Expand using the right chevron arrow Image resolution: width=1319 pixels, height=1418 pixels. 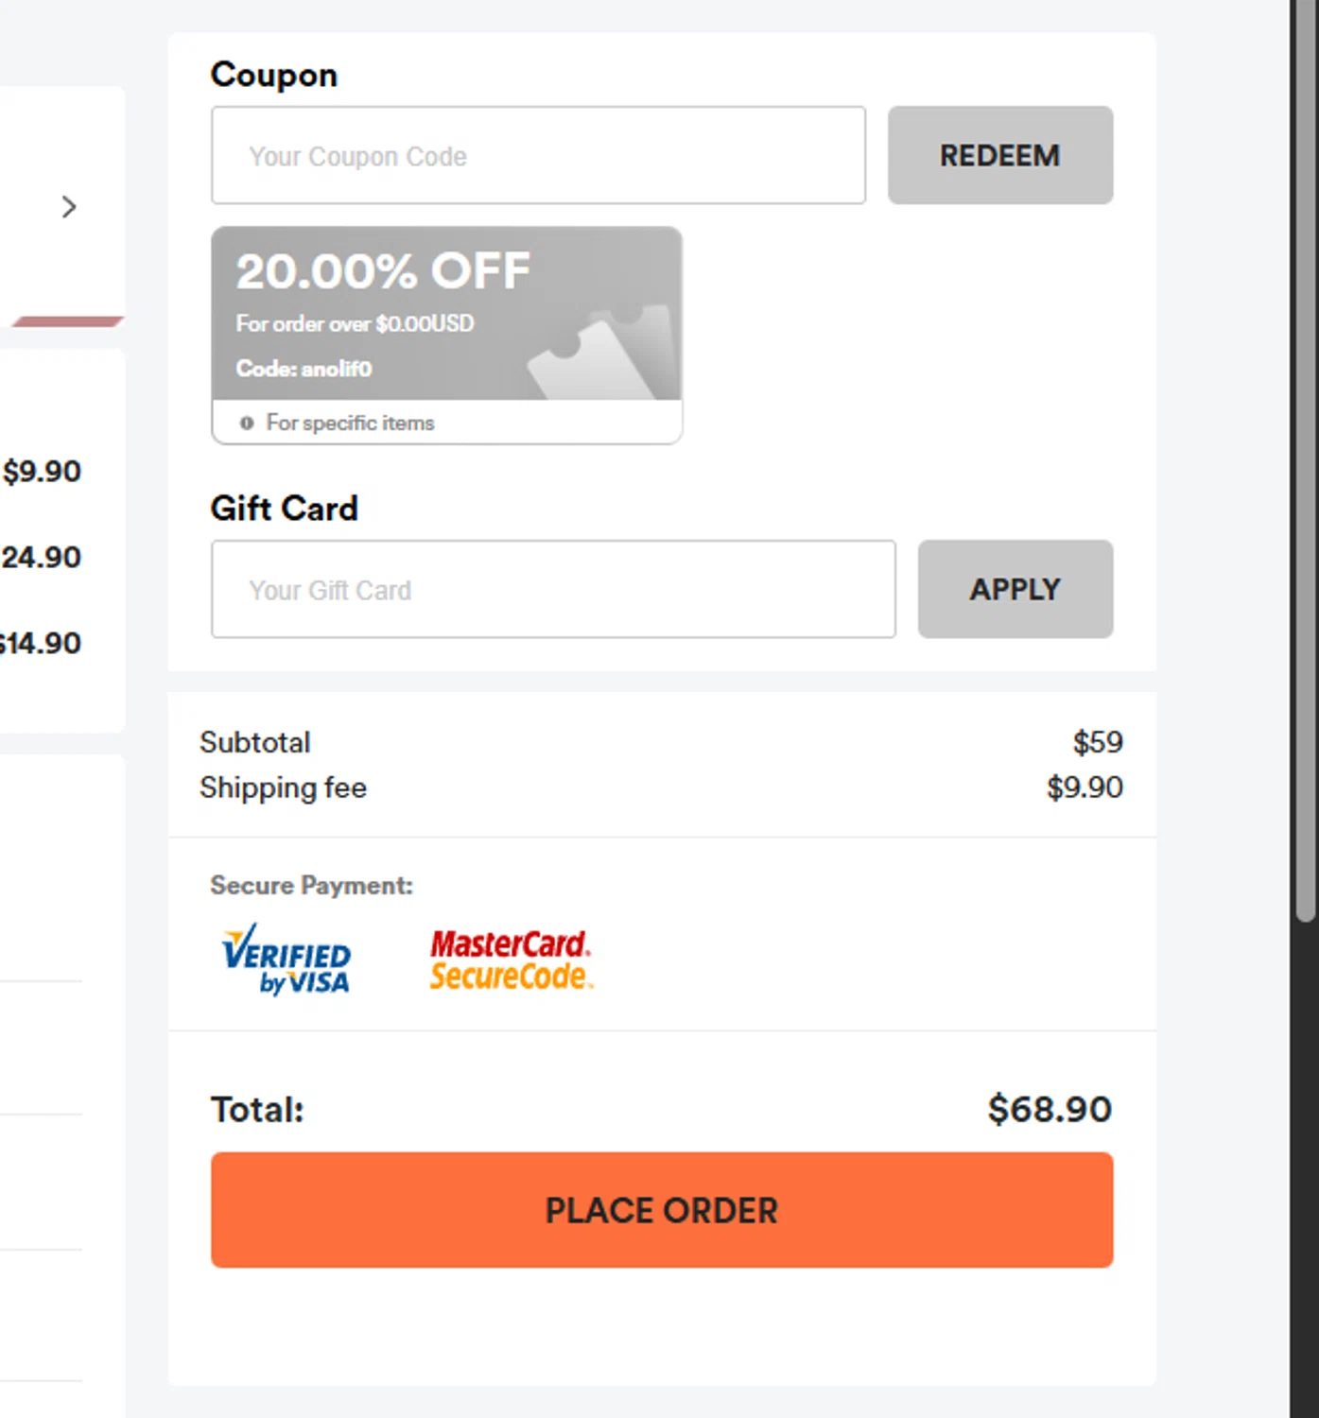(68, 207)
